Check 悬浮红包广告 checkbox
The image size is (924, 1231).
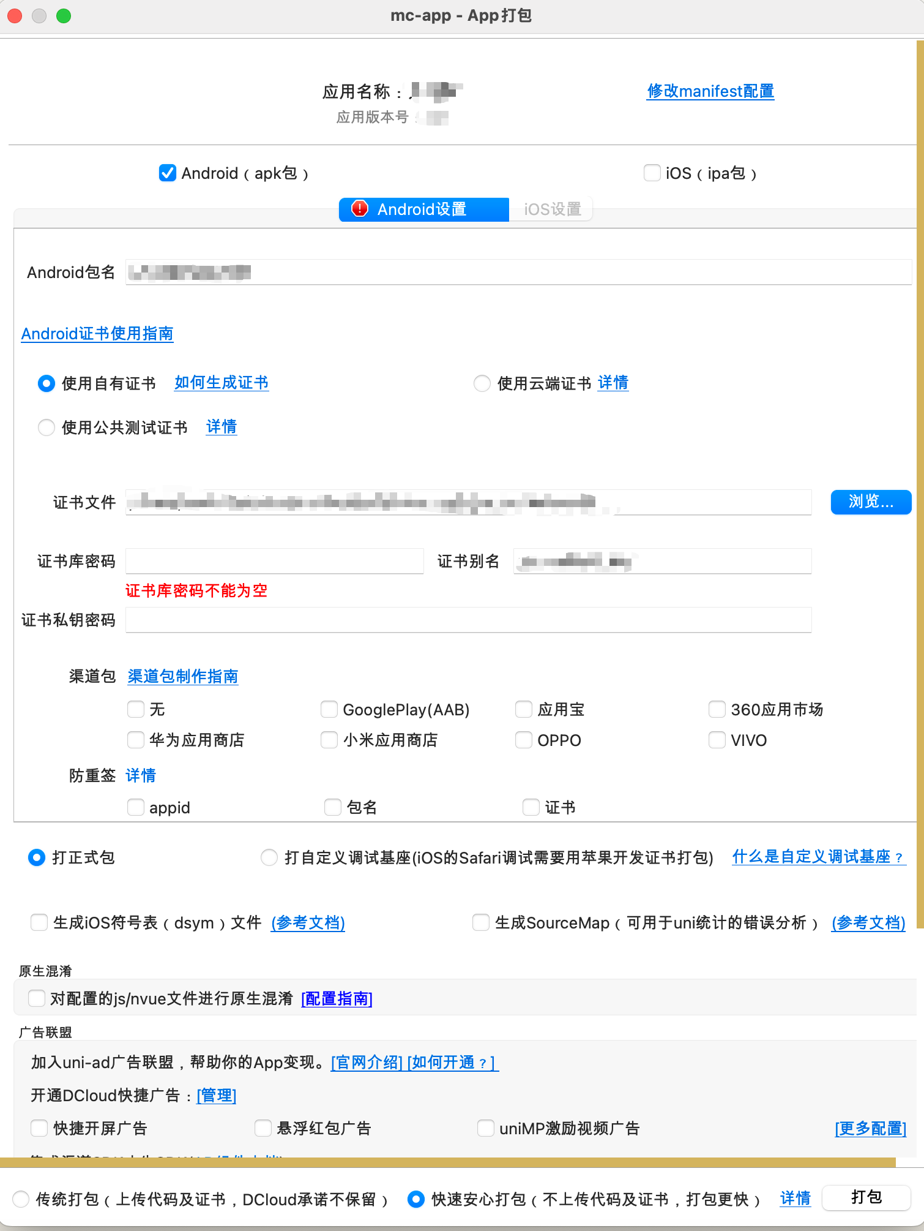[263, 1128]
